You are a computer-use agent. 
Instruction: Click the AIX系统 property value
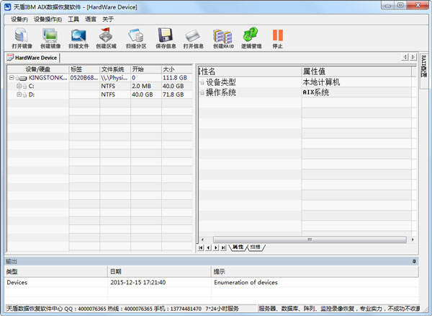tap(316, 92)
